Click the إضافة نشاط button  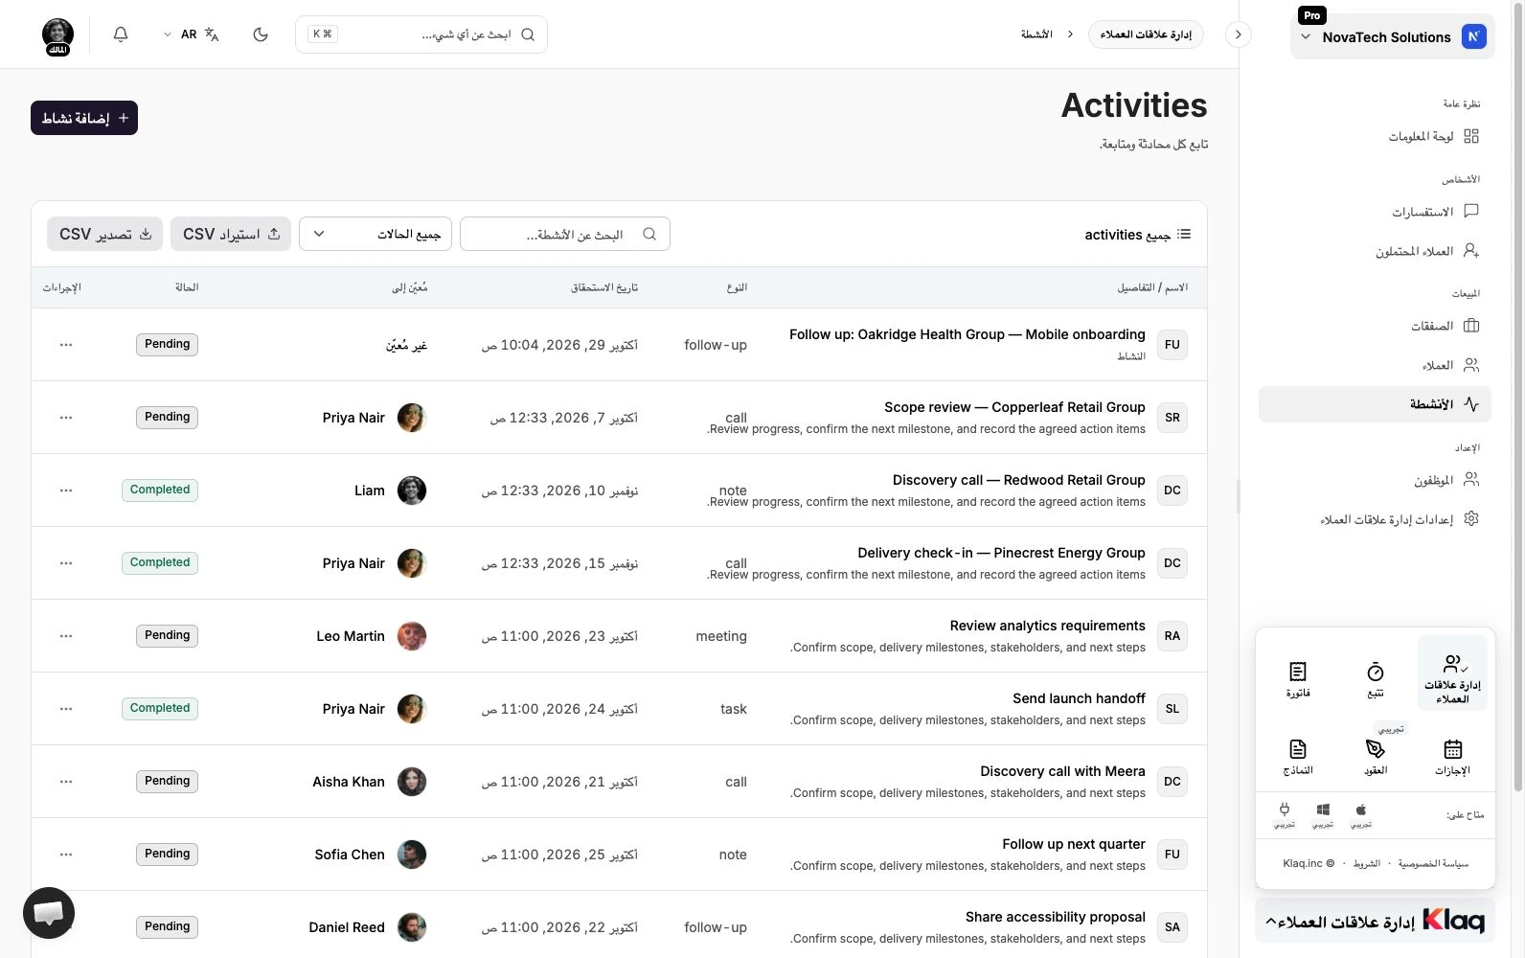[x=84, y=118]
